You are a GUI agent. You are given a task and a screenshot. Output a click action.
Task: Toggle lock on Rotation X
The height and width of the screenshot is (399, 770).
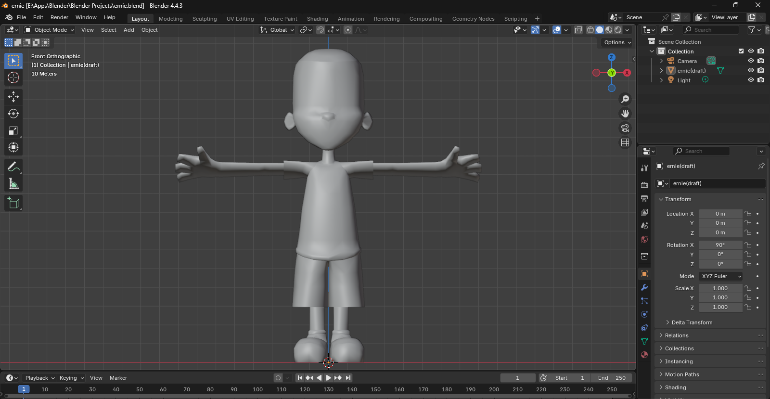748,245
